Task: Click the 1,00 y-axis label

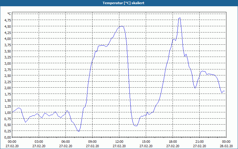Action: (x=8, y=113)
